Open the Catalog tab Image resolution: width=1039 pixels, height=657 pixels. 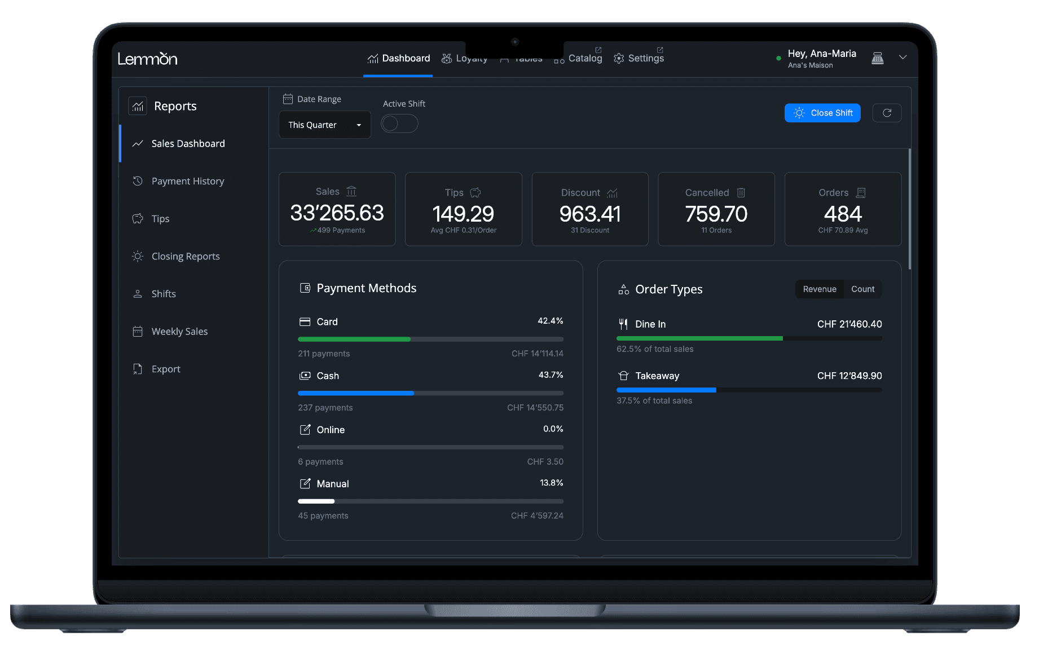[578, 59]
